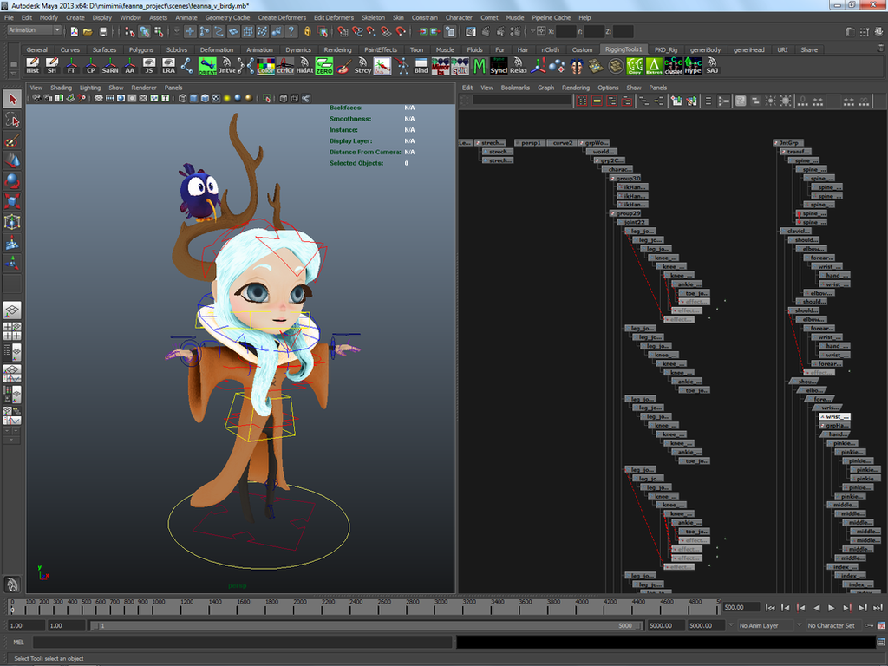Screen dimensions: 888x666
Task: Toggle viewport grid display icon
Action: 99,99
